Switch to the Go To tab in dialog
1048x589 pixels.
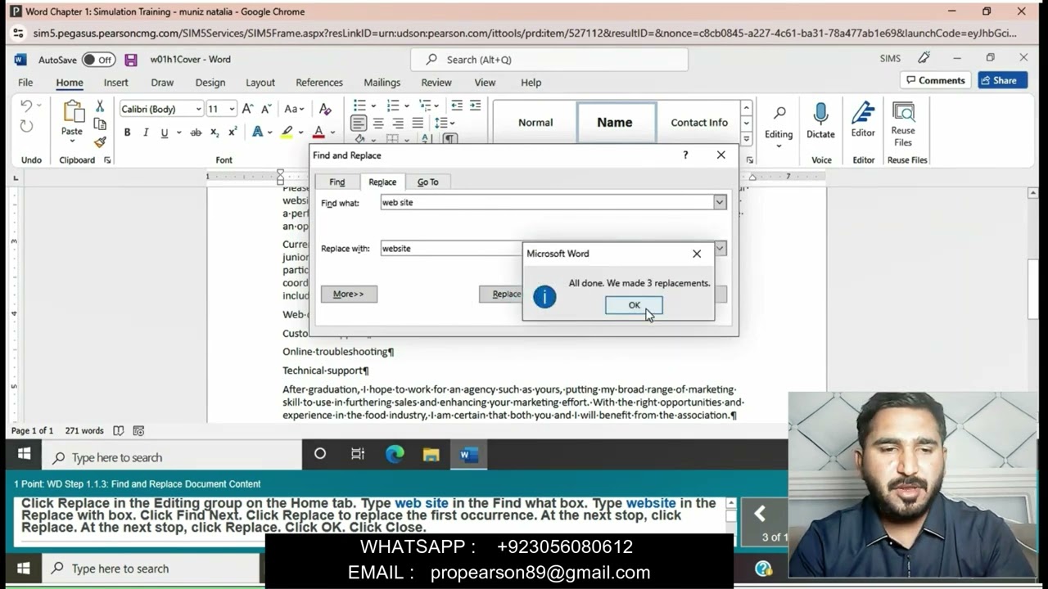[x=427, y=182]
